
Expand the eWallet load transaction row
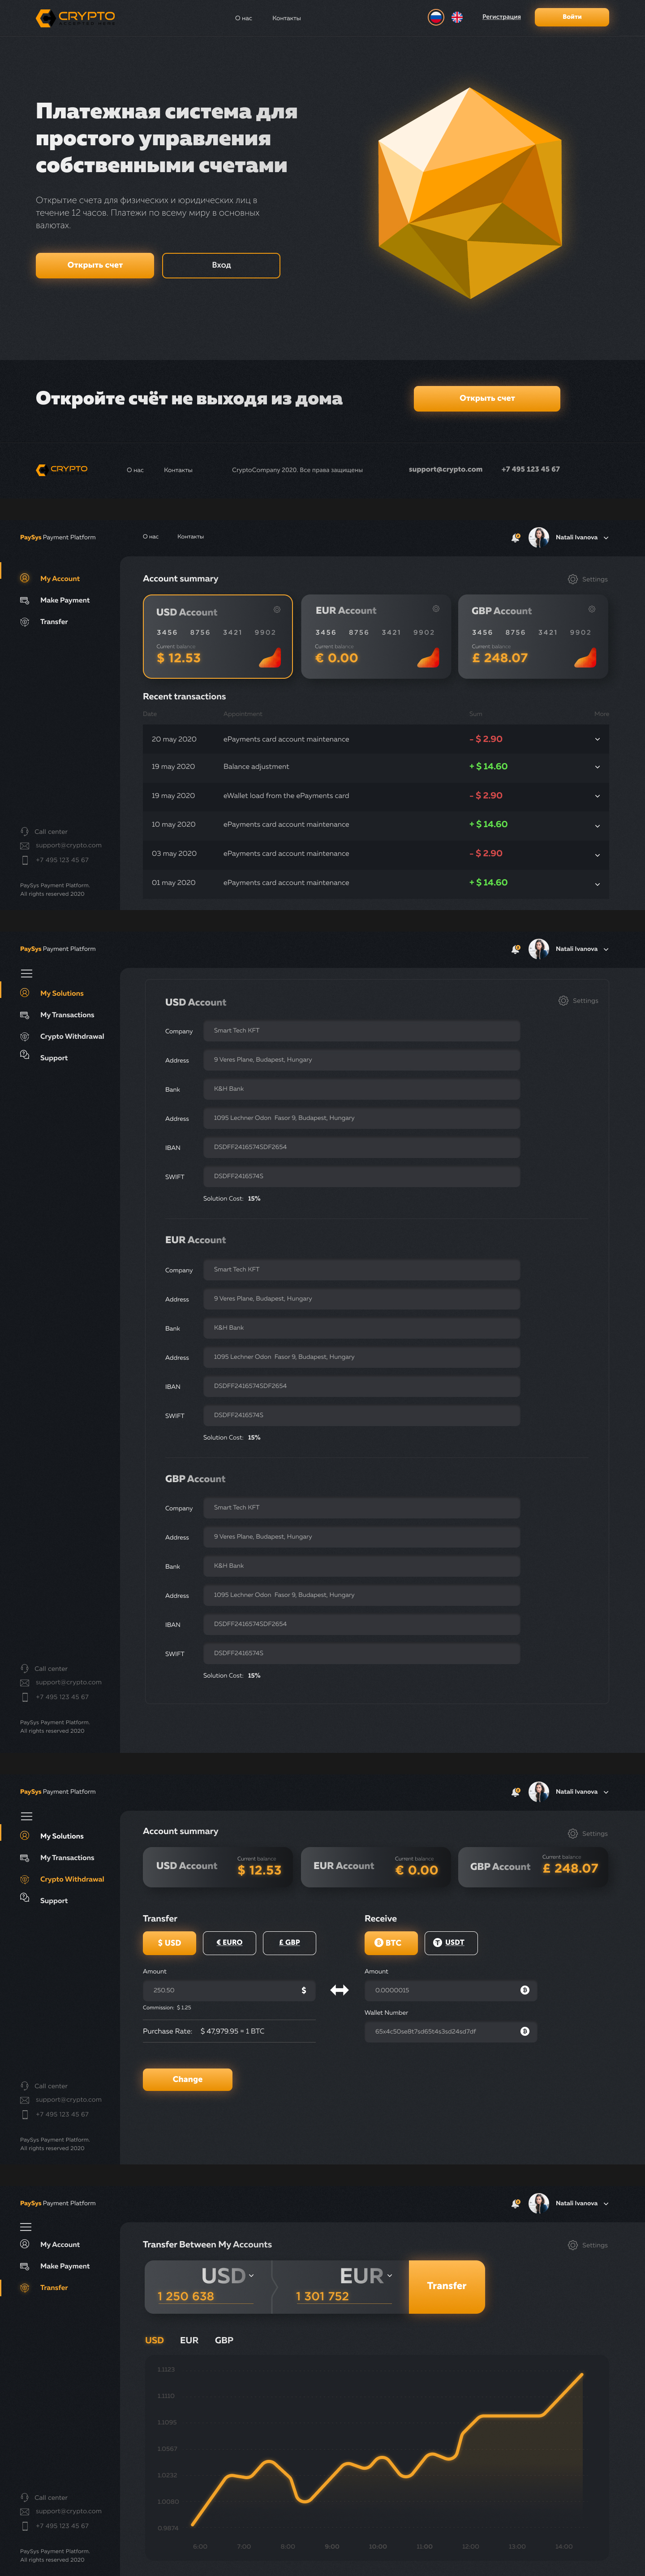point(597,796)
